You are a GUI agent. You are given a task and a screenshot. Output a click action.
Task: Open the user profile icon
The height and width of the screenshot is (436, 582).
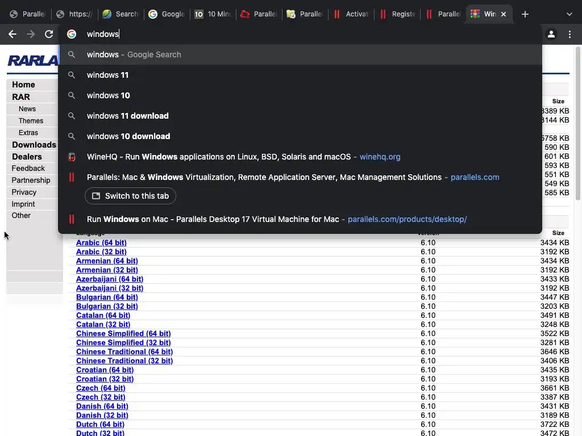(551, 34)
